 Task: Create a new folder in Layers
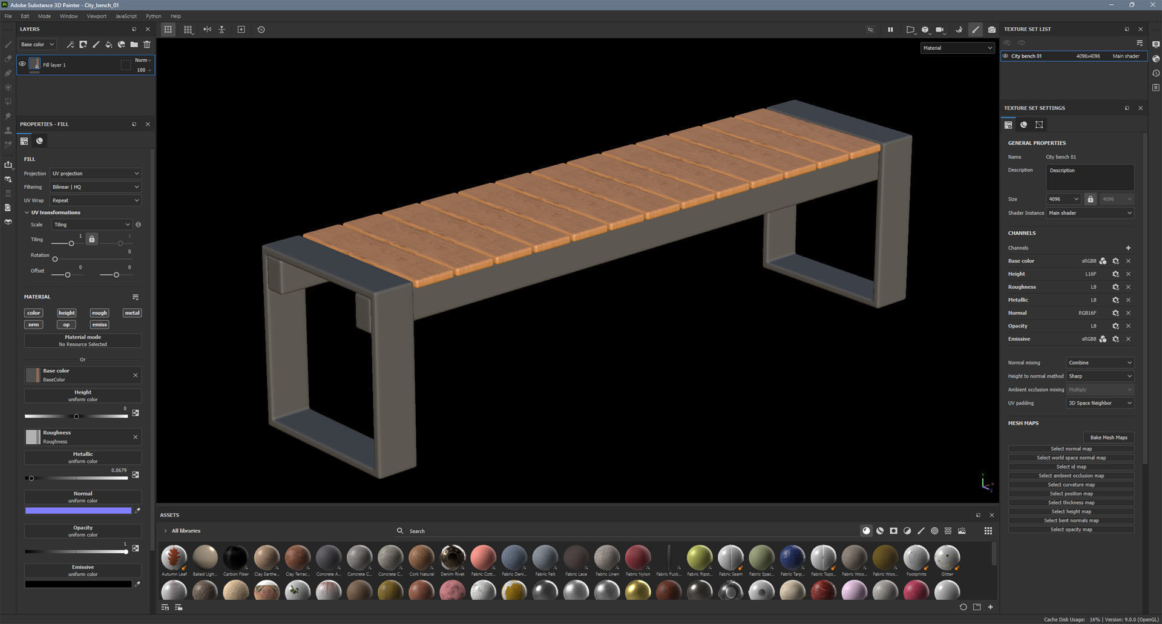click(134, 44)
